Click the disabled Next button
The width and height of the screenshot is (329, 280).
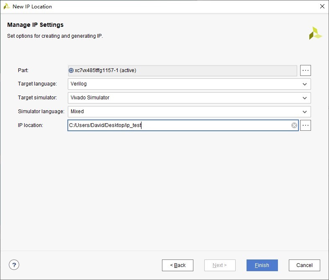click(220, 265)
